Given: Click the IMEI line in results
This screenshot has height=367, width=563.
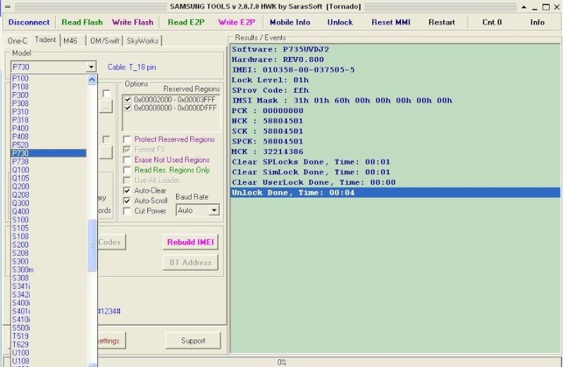Looking at the screenshot, I should click(395, 70).
